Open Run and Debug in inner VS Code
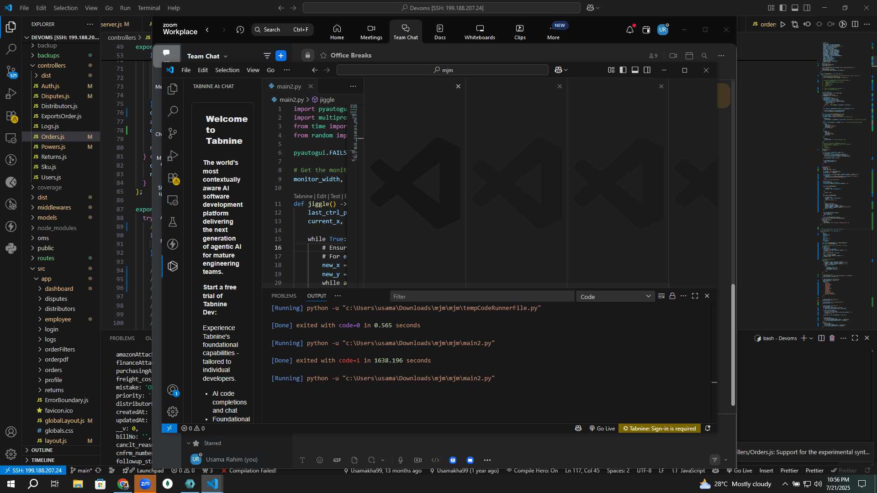Screen dimensions: 877x493 click(173, 155)
